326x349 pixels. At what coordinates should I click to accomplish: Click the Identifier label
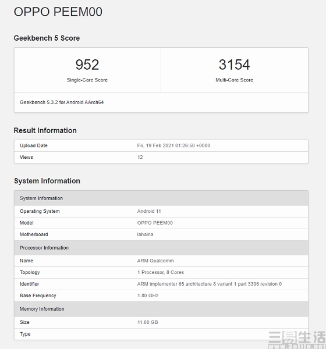click(x=30, y=284)
